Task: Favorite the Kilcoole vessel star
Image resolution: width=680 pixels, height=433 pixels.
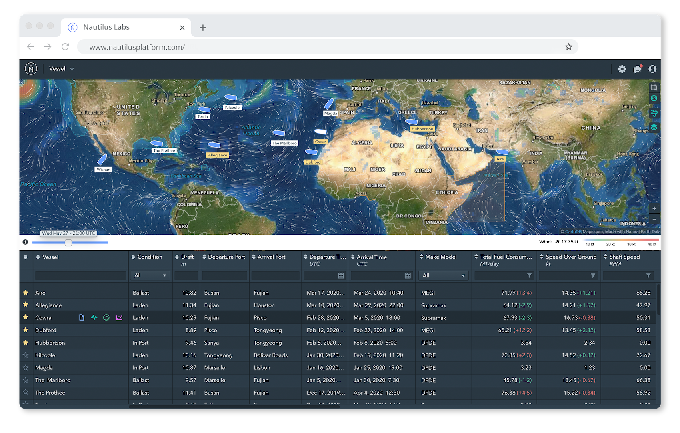Action: pyautogui.click(x=26, y=355)
